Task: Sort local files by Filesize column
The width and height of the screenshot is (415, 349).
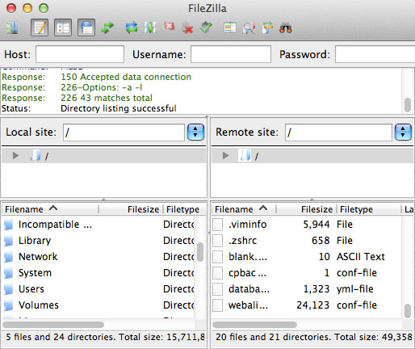Action: click(131, 209)
